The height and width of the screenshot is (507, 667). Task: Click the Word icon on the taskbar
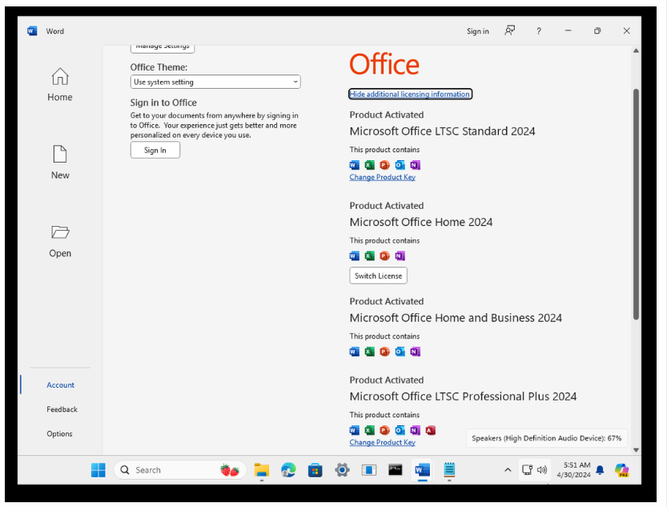click(x=423, y=470)
